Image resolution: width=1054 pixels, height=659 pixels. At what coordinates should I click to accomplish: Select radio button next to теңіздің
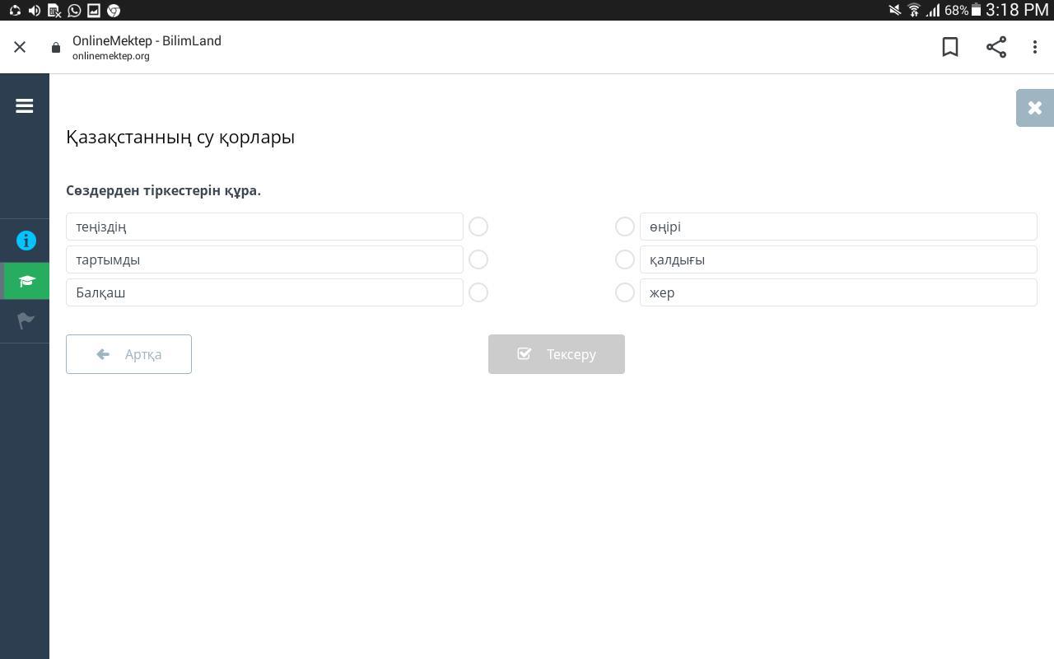[x=478, y=227]
